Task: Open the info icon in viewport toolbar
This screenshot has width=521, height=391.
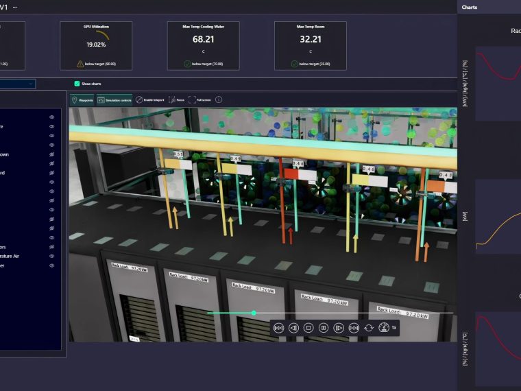Action: tap(219, 99)
